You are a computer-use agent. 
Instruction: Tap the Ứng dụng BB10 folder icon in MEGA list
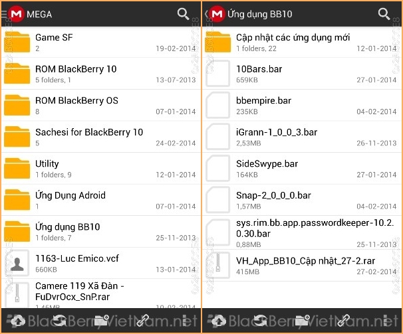tap(17, 231)
